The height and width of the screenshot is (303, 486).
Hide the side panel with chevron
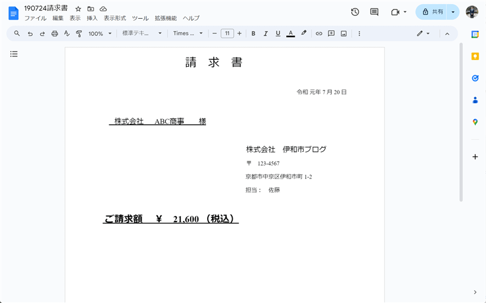(475, 292)
